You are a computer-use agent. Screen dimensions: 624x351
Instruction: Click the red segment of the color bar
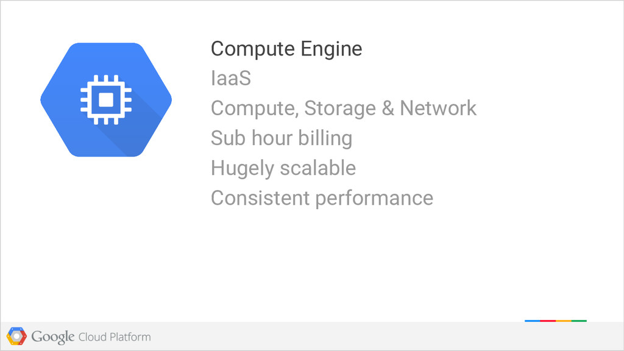point(548,320)
